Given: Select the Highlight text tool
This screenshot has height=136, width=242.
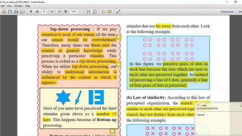Looking at the screenshot, I should tap(109, 12).
